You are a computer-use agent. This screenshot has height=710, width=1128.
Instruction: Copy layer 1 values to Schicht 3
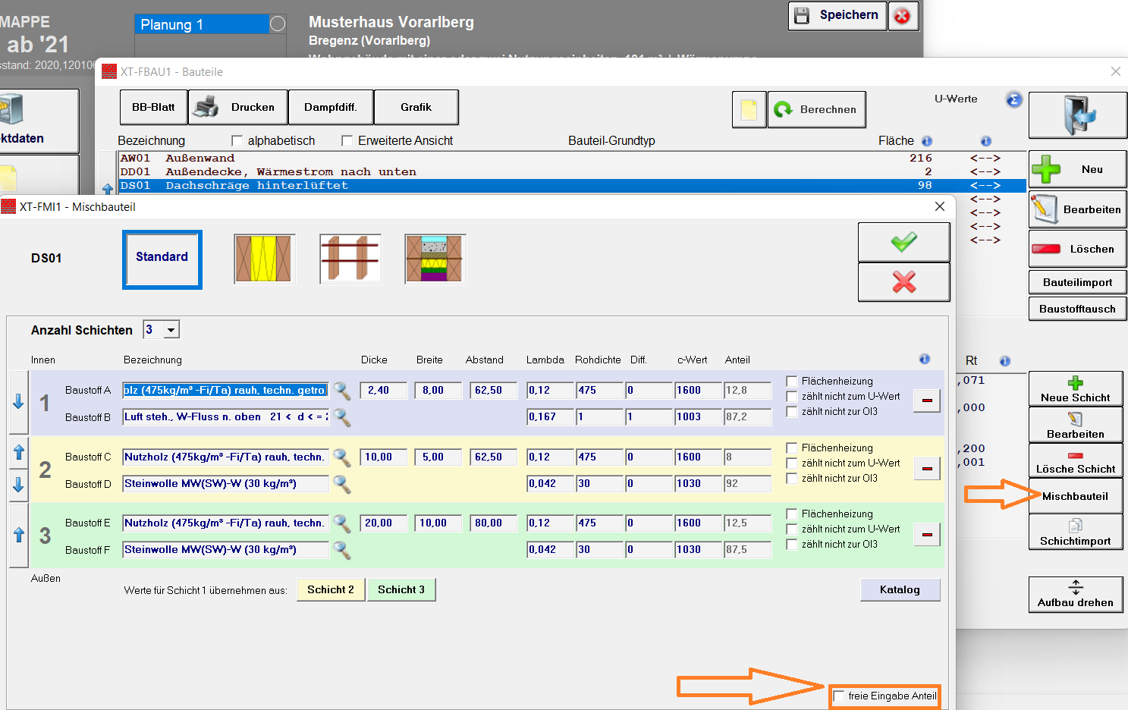tap(401, 589)
